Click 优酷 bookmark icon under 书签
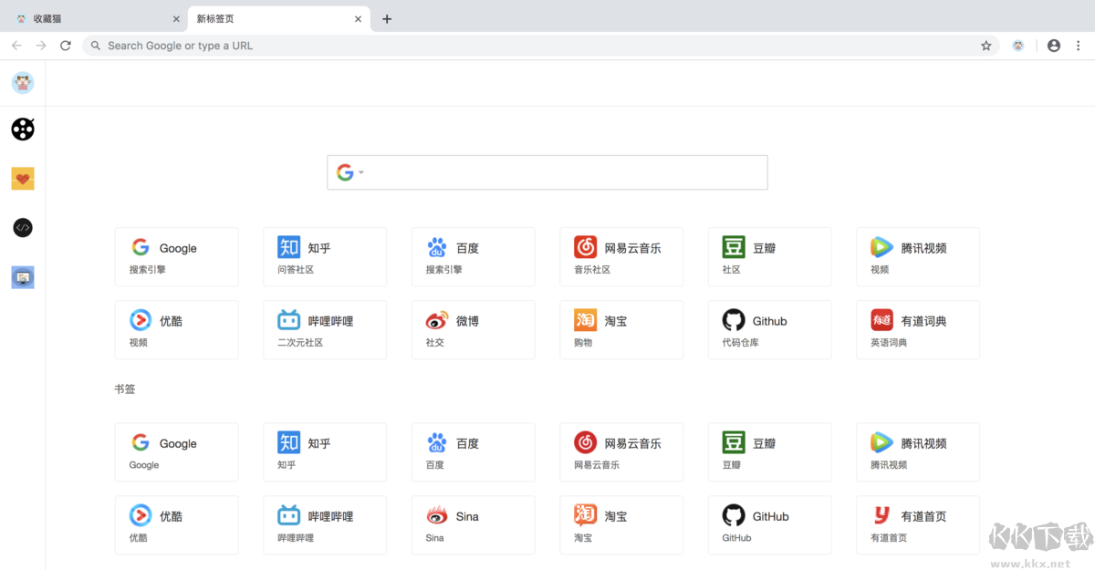The height and width of the screenshot is (570, 1095). (141, 515)
